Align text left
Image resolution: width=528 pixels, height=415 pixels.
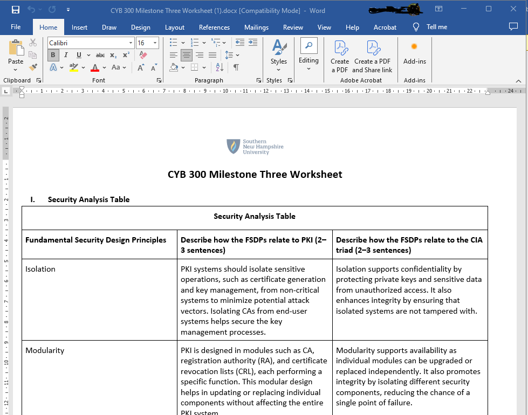[174, 55]
